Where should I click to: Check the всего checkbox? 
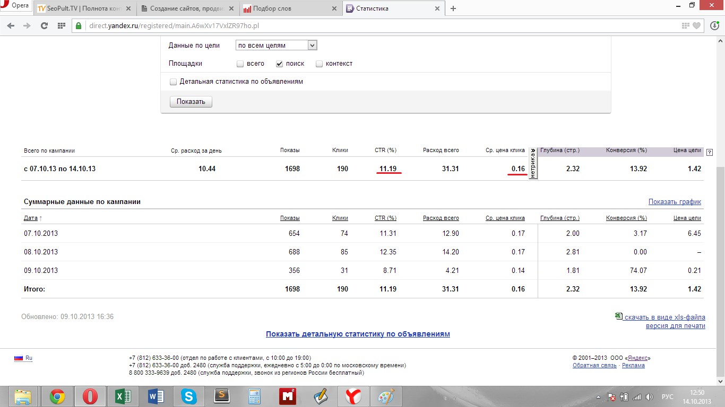tap(240, 64)
